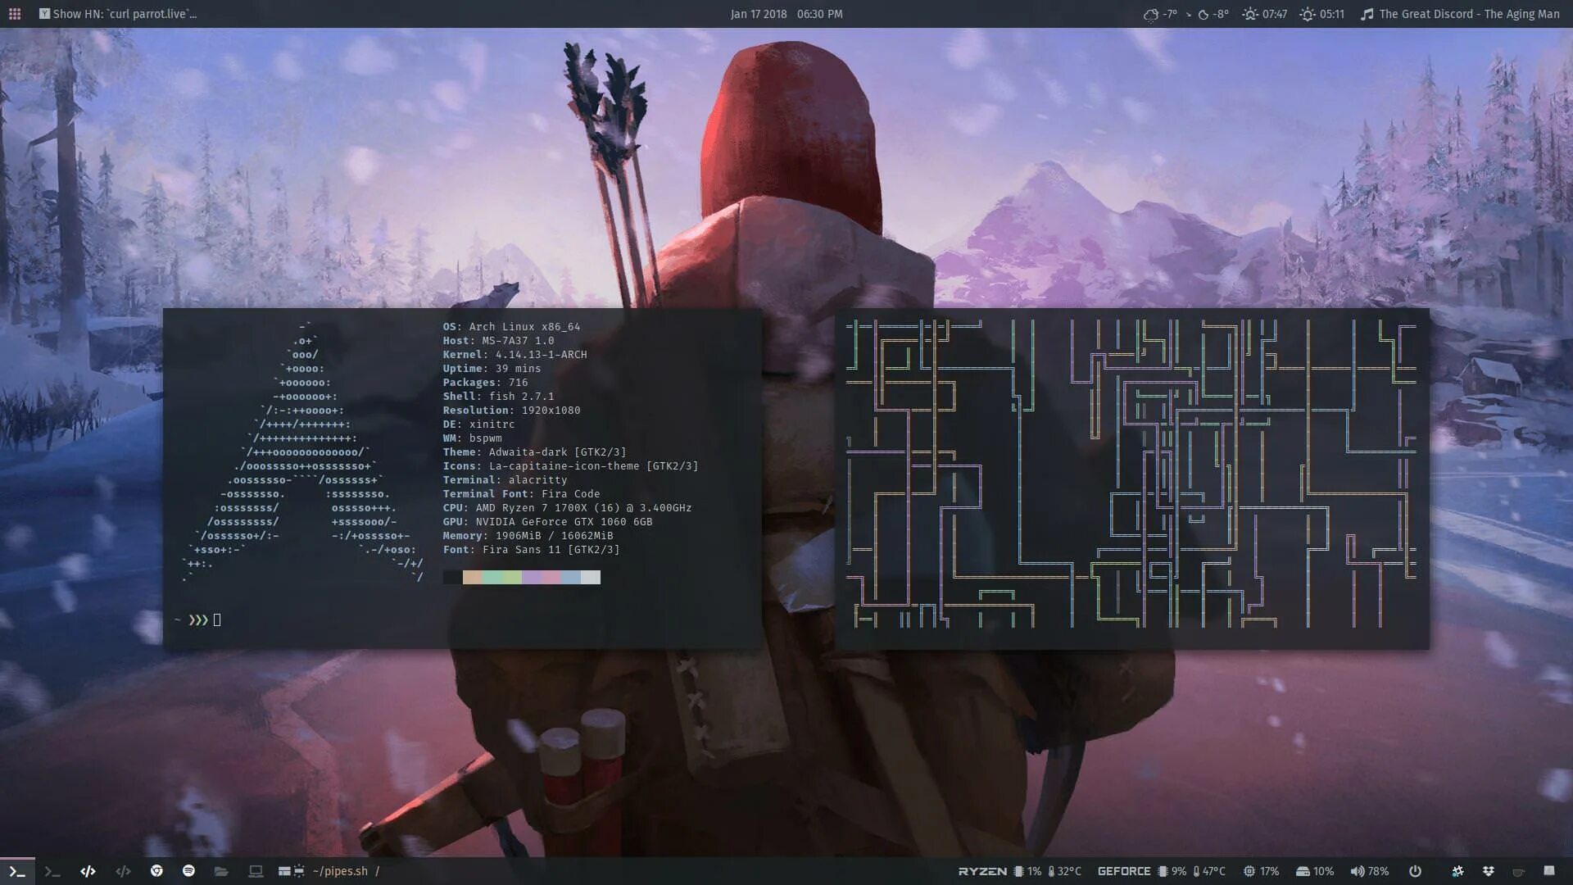Click the moon forecast icon
Screen dimensions: 1573x885
pyautogui.click(x=1204, y=15)
